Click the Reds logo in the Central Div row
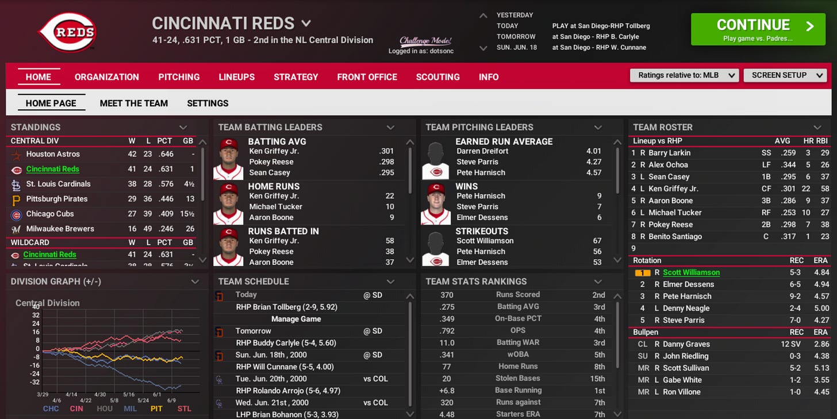 (x=16, y=169)
